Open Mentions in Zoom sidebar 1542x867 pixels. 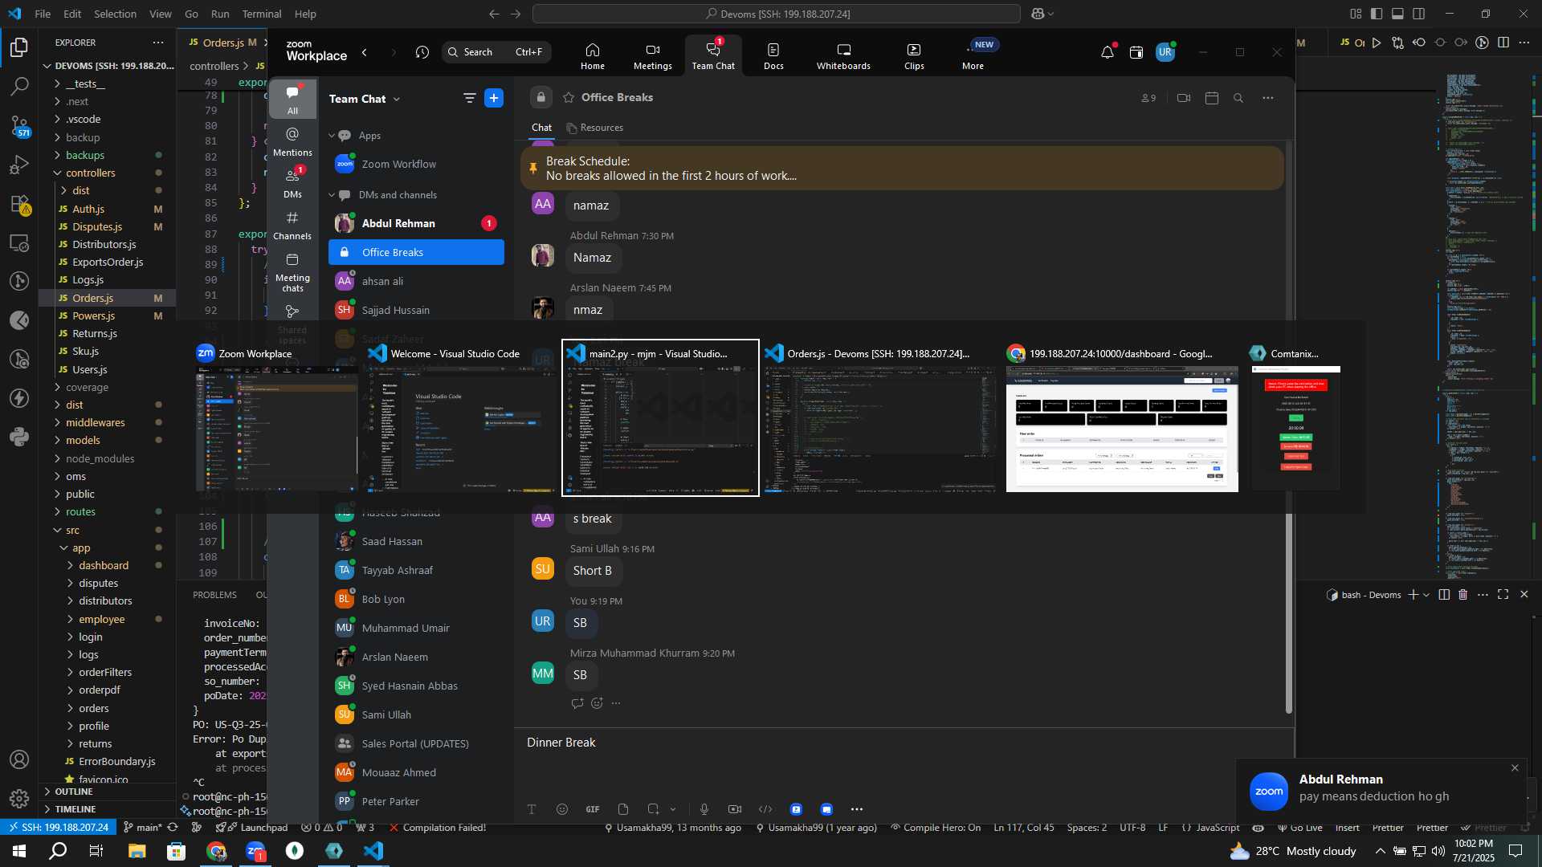[x=292, y=141]
